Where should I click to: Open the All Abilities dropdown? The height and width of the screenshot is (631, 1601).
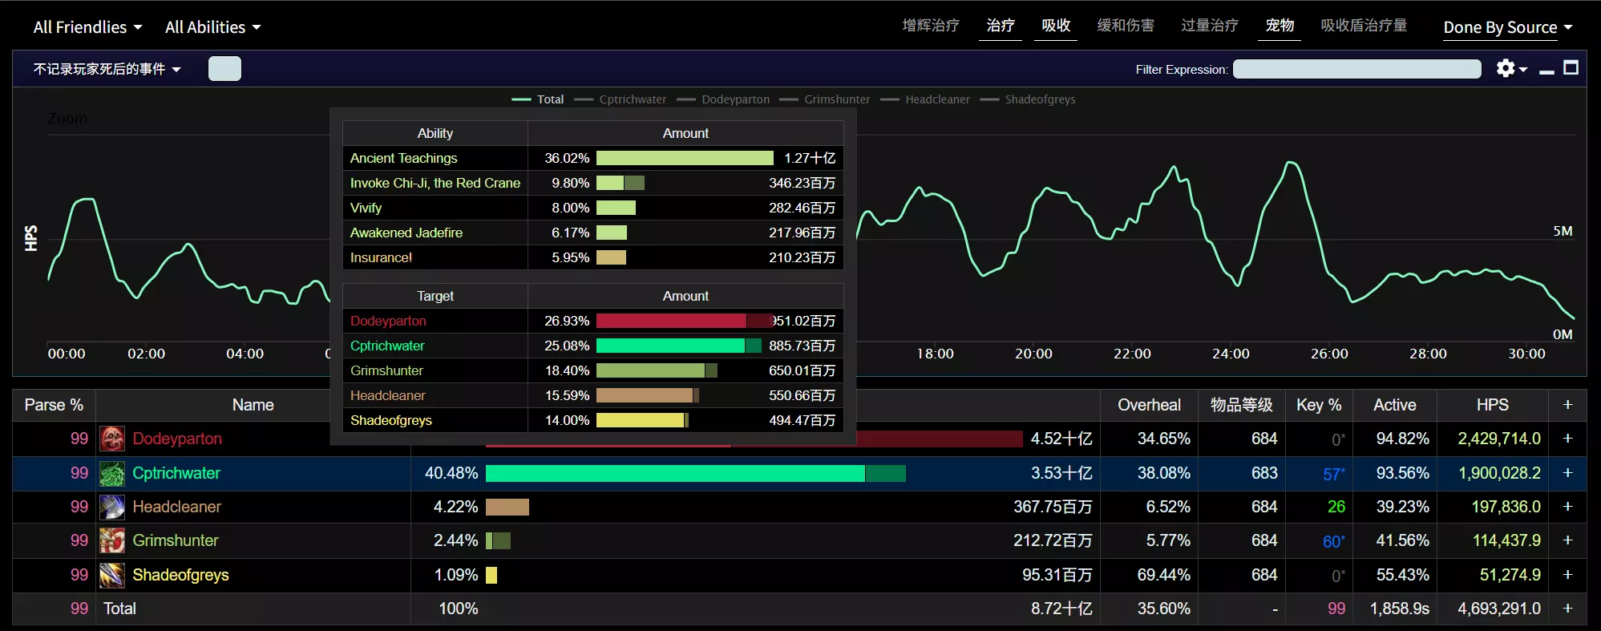click(212, 27)
